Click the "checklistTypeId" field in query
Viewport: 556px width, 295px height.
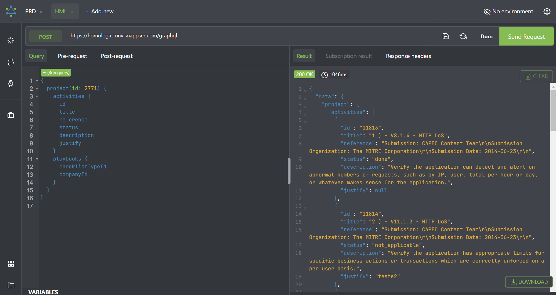coord(83,167)
